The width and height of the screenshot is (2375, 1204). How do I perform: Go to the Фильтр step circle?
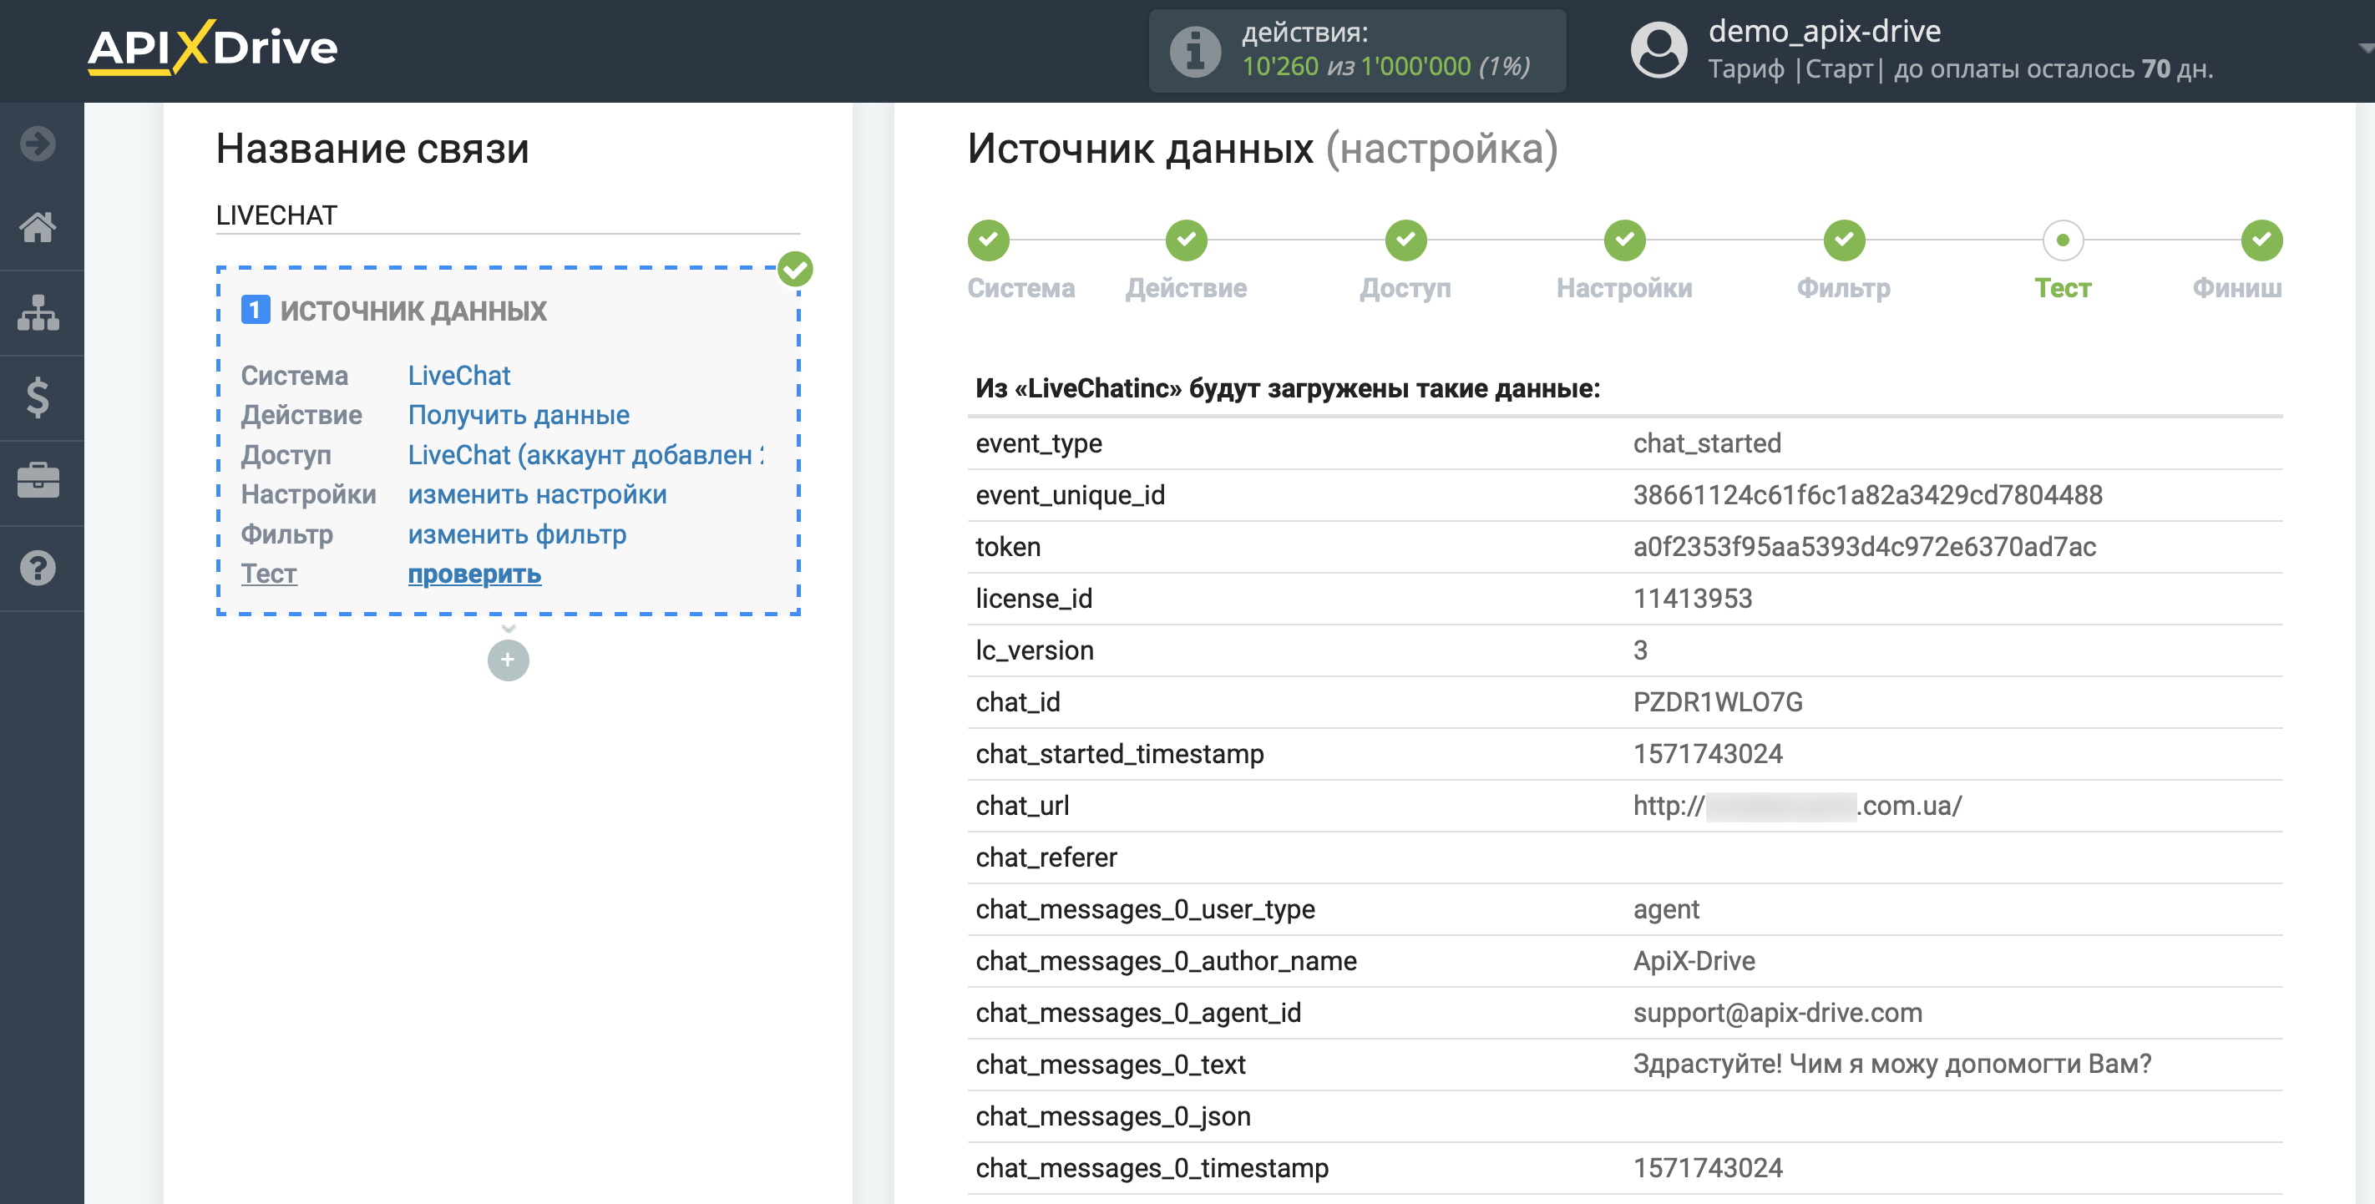(x=1844, y=240)
